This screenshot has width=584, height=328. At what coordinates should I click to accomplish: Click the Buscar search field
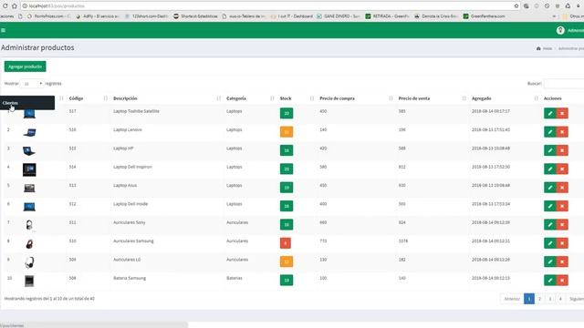tap(564, 84)
